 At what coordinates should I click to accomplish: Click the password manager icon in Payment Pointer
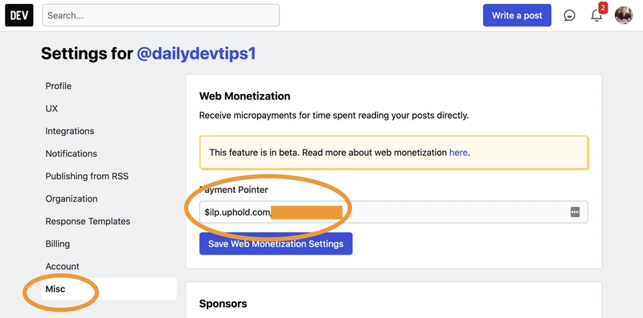pos(575,212)
